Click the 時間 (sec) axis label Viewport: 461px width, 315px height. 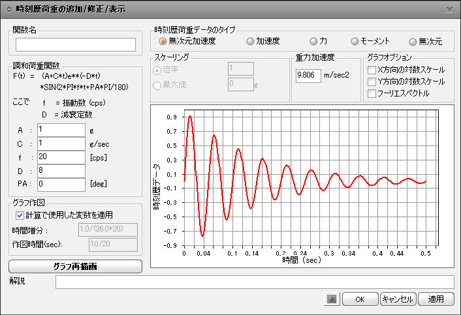pos(302,260)
